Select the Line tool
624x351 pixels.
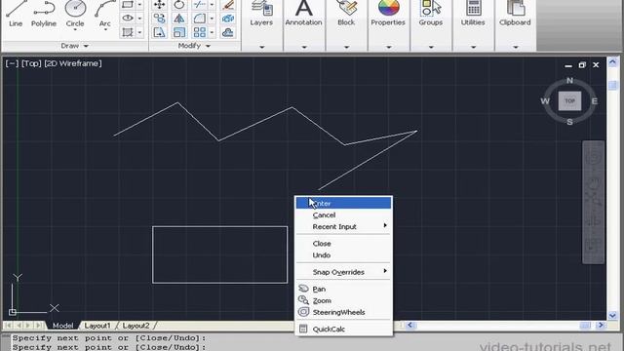16,14
